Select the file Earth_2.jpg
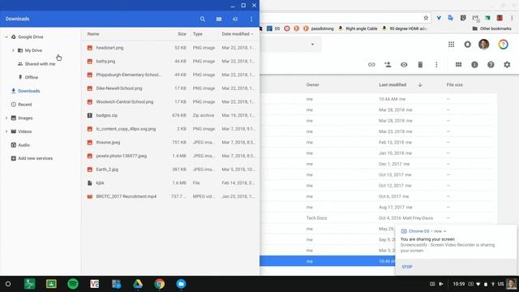This screenshot has height=292, width=519. pyautogui.click(x=170, y=170)
